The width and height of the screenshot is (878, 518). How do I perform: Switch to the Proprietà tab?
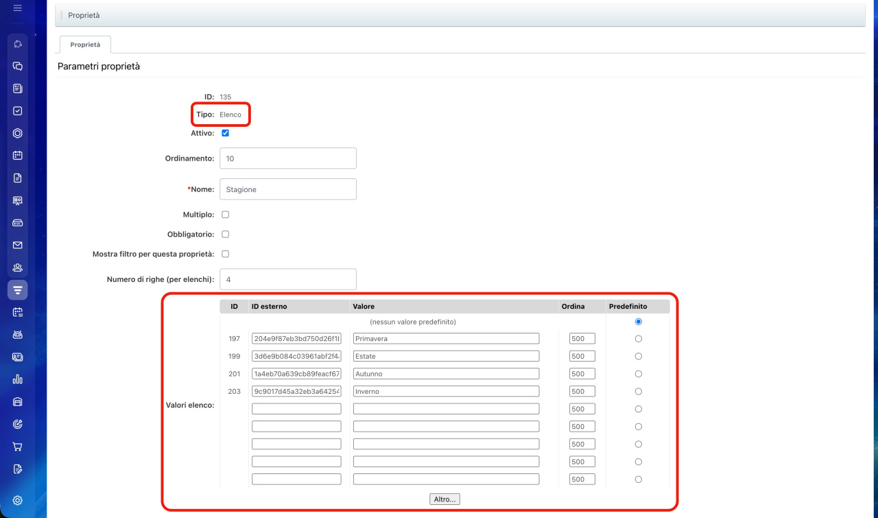point(85,45)
